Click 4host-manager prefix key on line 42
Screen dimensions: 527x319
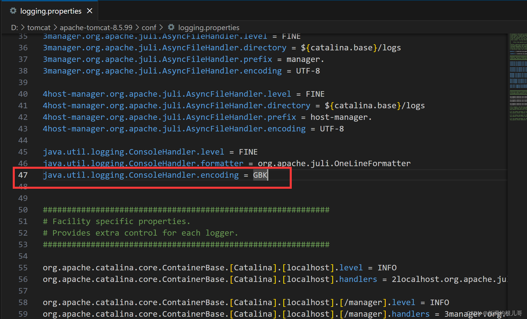coord(169,117)
